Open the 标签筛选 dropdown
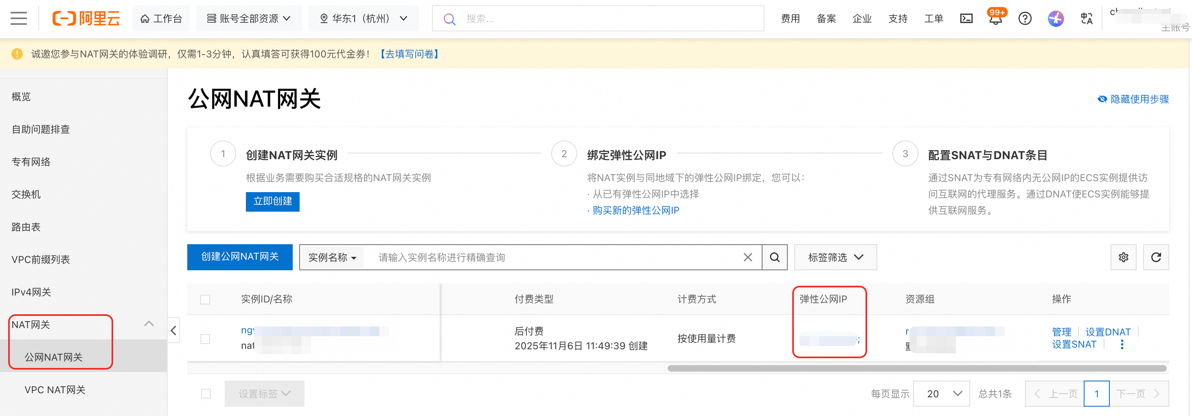The width and height of the screenshot is (1192, 416). (x=835, y=257)
